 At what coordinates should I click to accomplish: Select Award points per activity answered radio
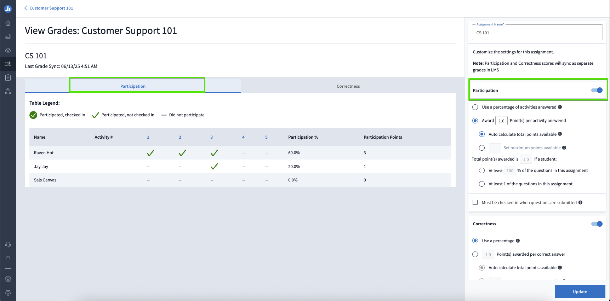point(475,121)
